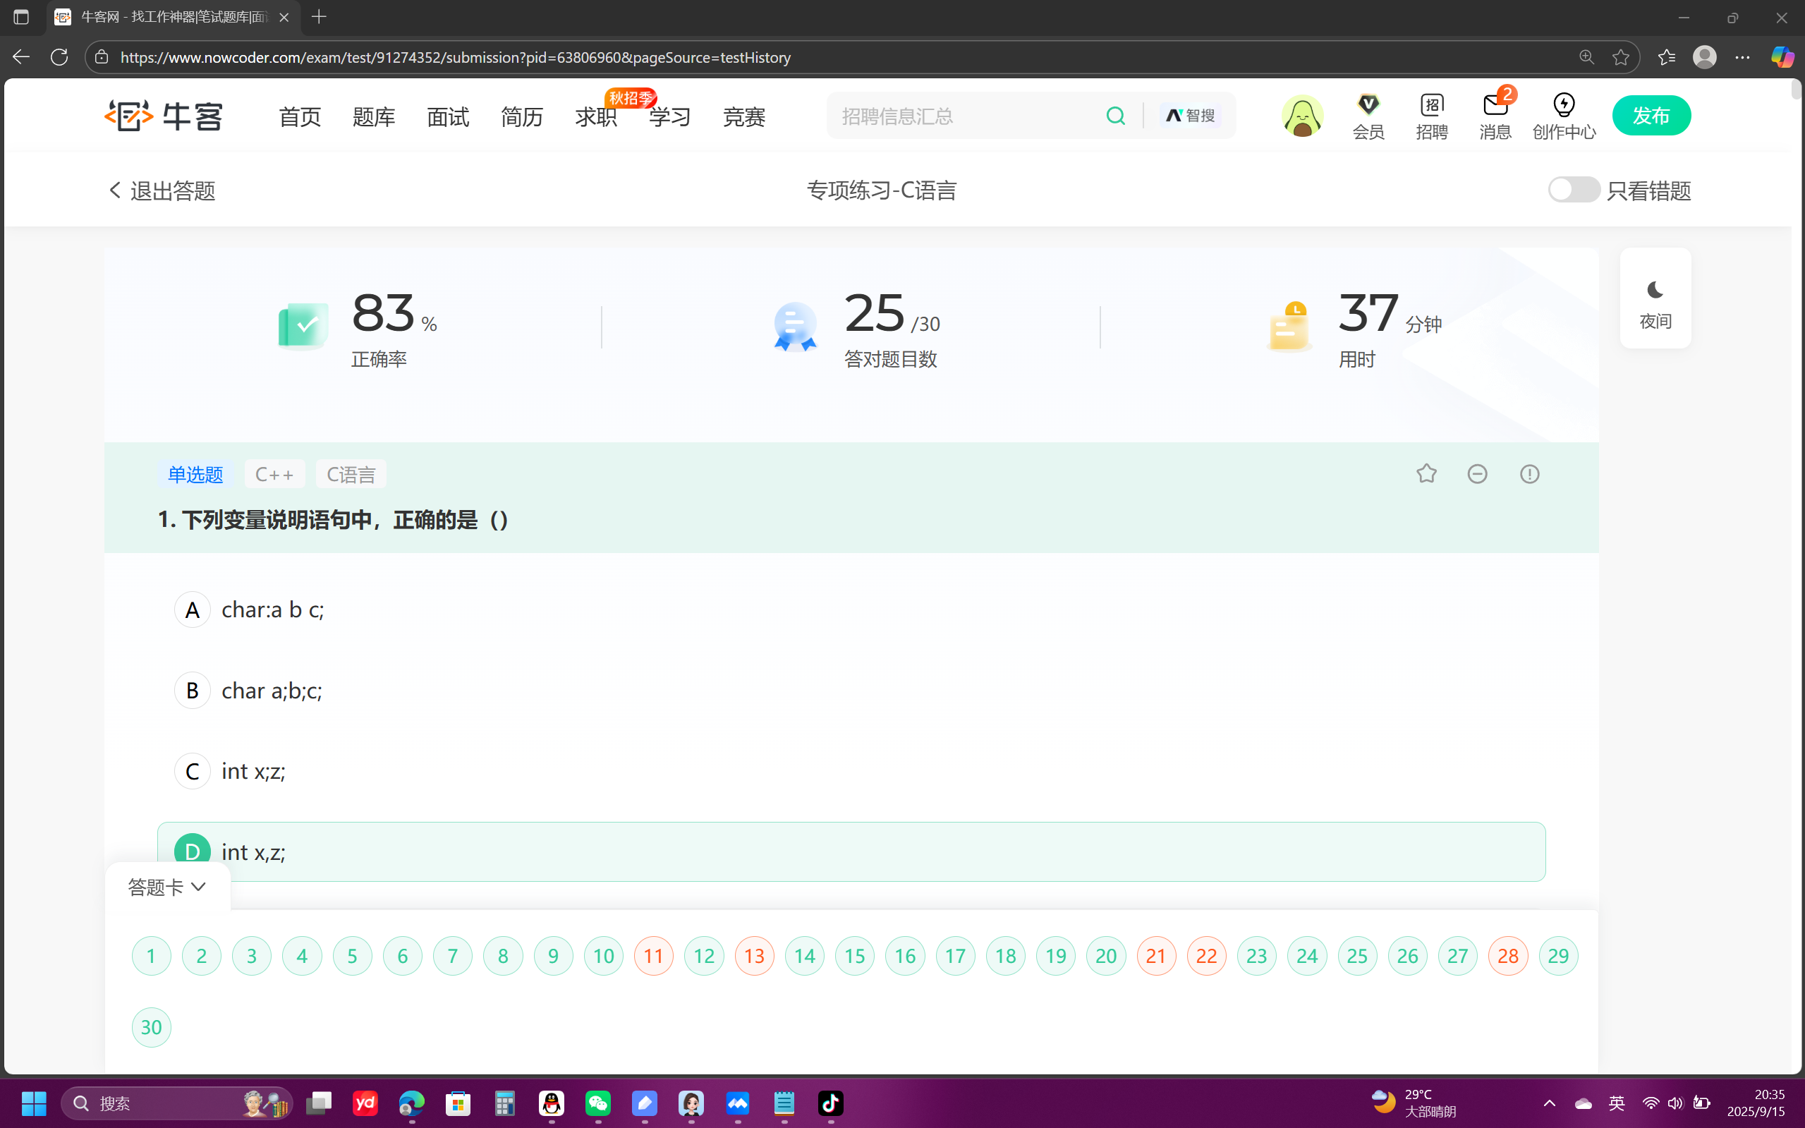The height and width of the screenshot is (1128, 1805).
Task: Open the 题库 nav item
Action: coord(374,116)
